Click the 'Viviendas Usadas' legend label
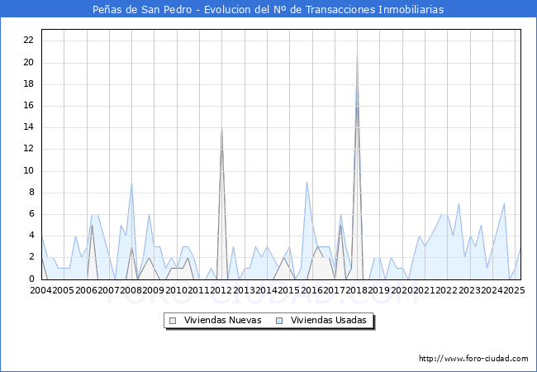This screenshot has height=372, width=537. click(x=329, y=320)
